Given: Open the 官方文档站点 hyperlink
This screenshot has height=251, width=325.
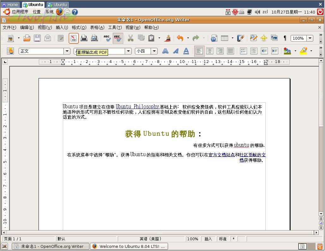Looking at the screenshot, I should pyautogui.click(x=222, y=155).
